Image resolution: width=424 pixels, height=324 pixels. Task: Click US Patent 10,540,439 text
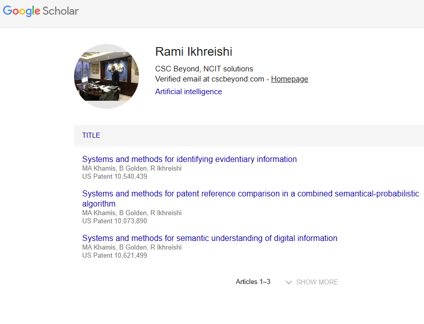click(115, 177)
